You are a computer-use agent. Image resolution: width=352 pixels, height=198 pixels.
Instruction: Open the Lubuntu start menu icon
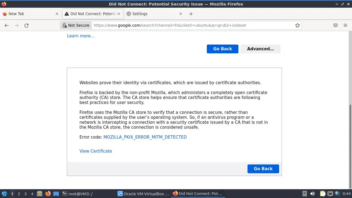point(4,194)
